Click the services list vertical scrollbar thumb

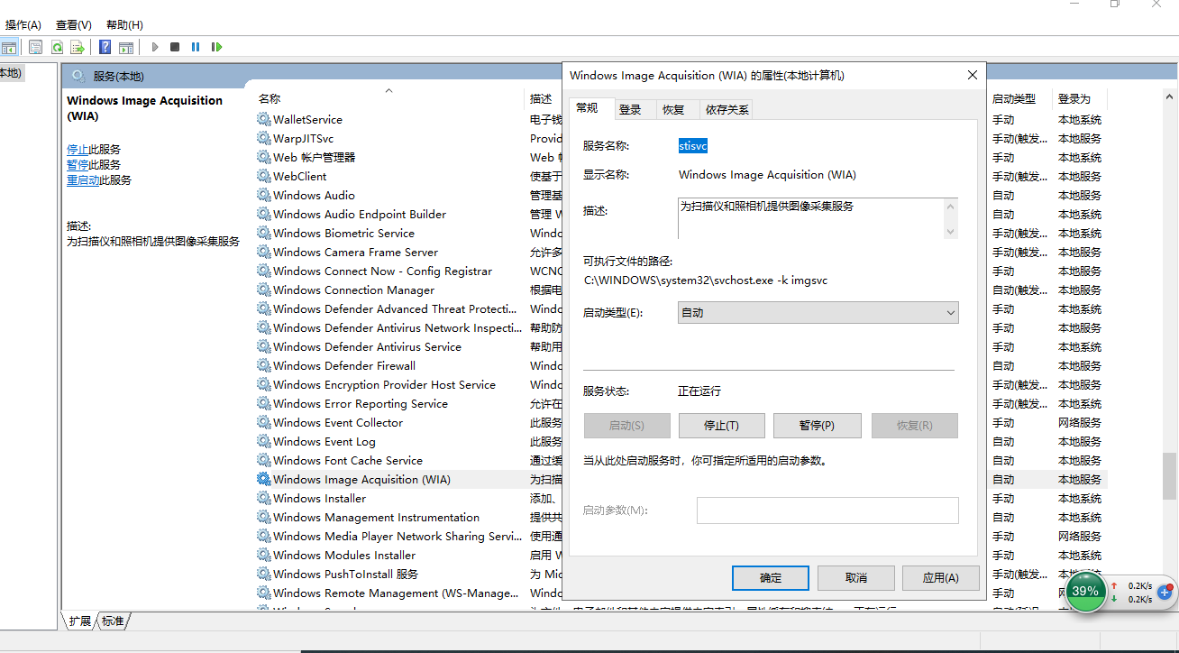click(x=1169, y=475)
